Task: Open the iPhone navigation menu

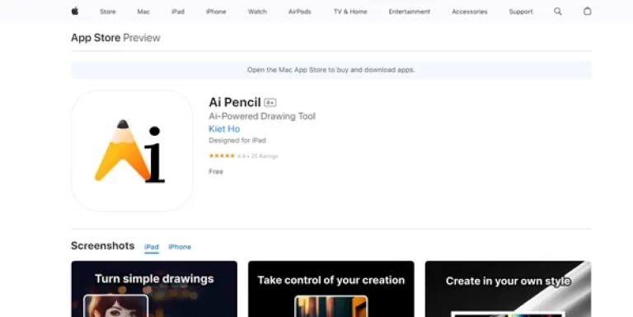Action: click(x=216, y=12)
